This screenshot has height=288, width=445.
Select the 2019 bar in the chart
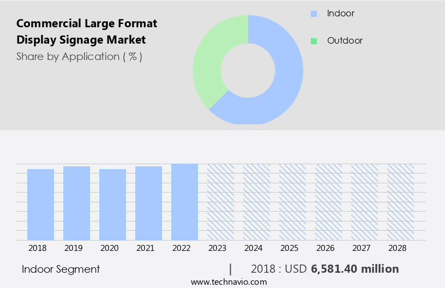click(77, 203)
